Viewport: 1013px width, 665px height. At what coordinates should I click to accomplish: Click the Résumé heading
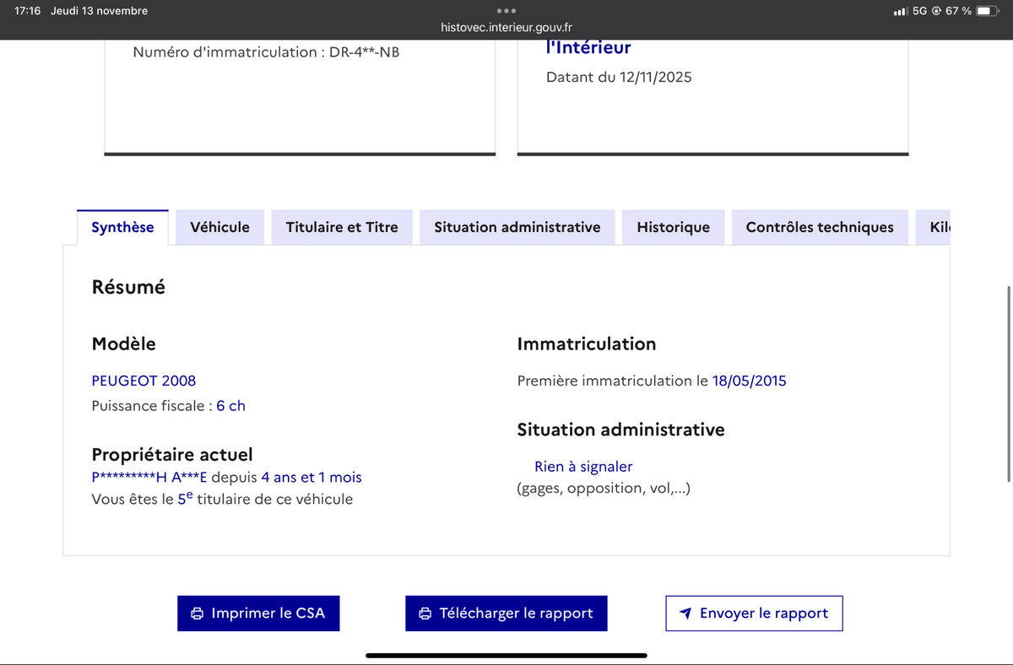[x=128, y=287]
